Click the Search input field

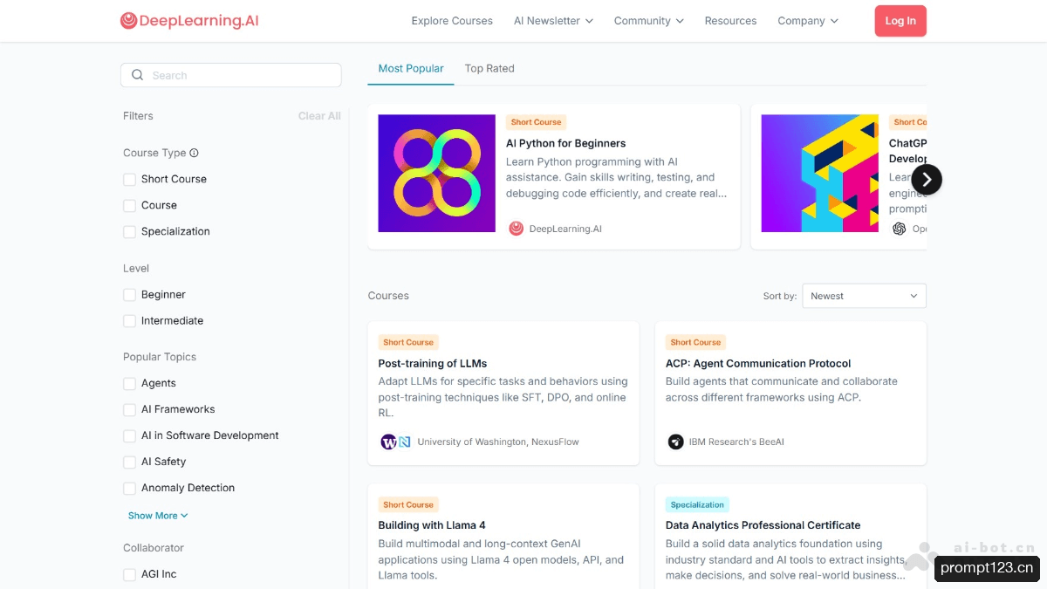(x=231, y=75)
